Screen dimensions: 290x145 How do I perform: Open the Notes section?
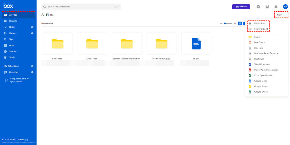tap(12, 27)
